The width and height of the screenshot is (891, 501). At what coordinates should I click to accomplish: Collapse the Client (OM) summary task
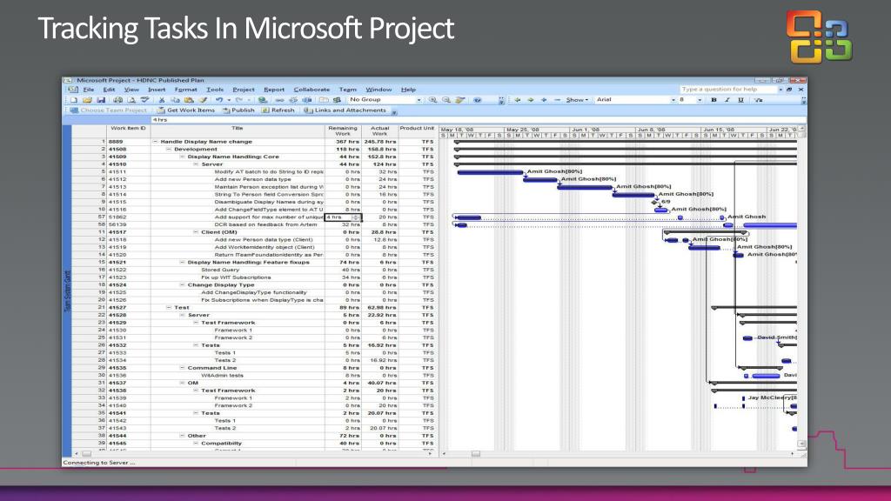click(x=196, y=232)
